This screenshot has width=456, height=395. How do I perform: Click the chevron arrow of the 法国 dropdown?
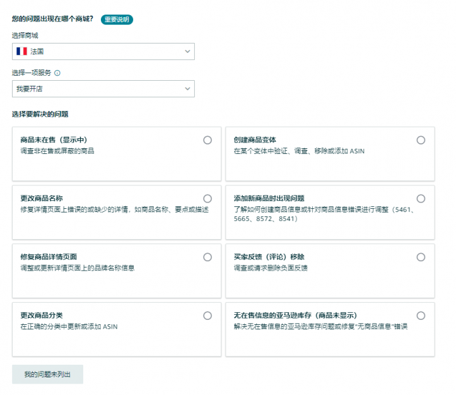coord(187,52)
